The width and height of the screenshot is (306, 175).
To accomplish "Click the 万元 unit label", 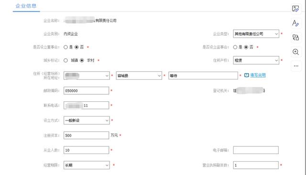I will coord(114,135).
